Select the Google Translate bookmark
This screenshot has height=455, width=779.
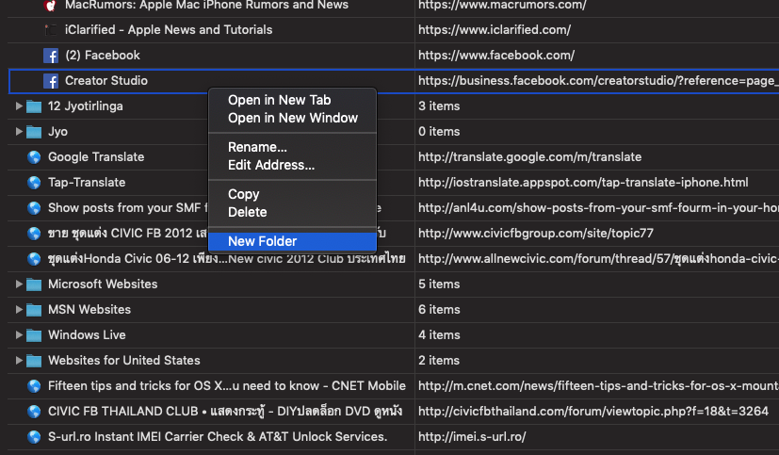pyautogui.click(x=96, y=157)
